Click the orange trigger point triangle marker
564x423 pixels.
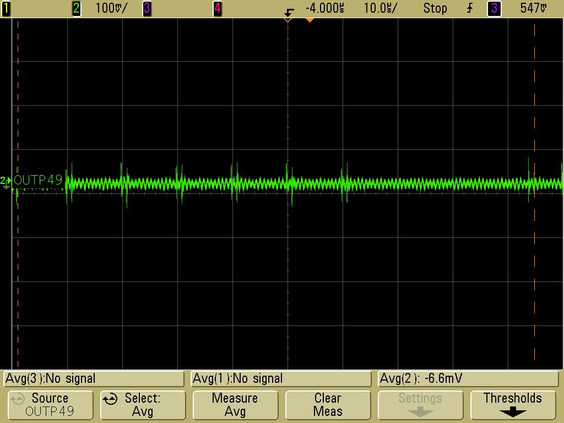[x=310, y=20]
